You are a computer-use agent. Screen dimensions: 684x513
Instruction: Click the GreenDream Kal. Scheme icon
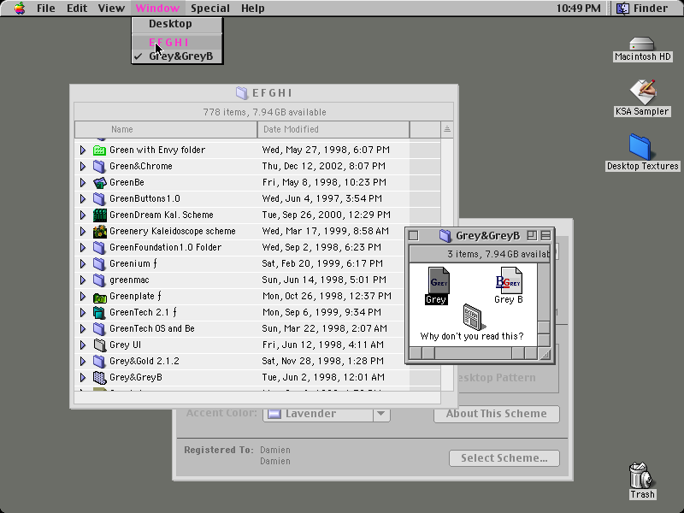(99, 215)
